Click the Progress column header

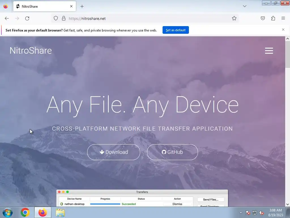tap(105, 199)
